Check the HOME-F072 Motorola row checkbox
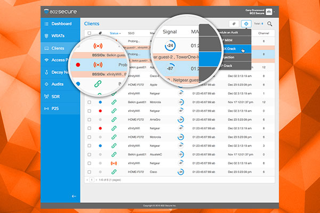Viewport: 320px width, 213px height. pos(89,137)
